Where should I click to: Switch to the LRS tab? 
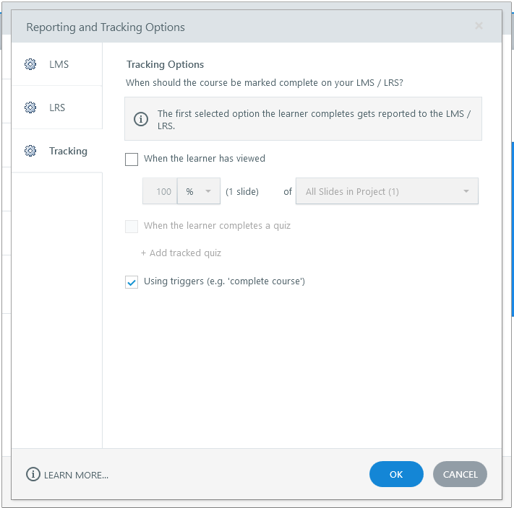(57, 108)
